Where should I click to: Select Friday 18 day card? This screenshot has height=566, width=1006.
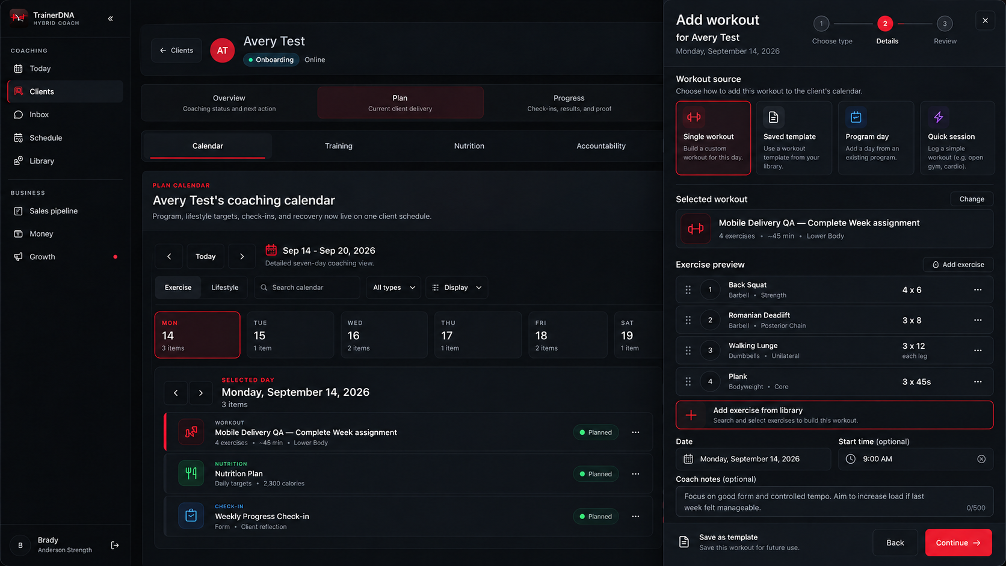tap(567, 335)
